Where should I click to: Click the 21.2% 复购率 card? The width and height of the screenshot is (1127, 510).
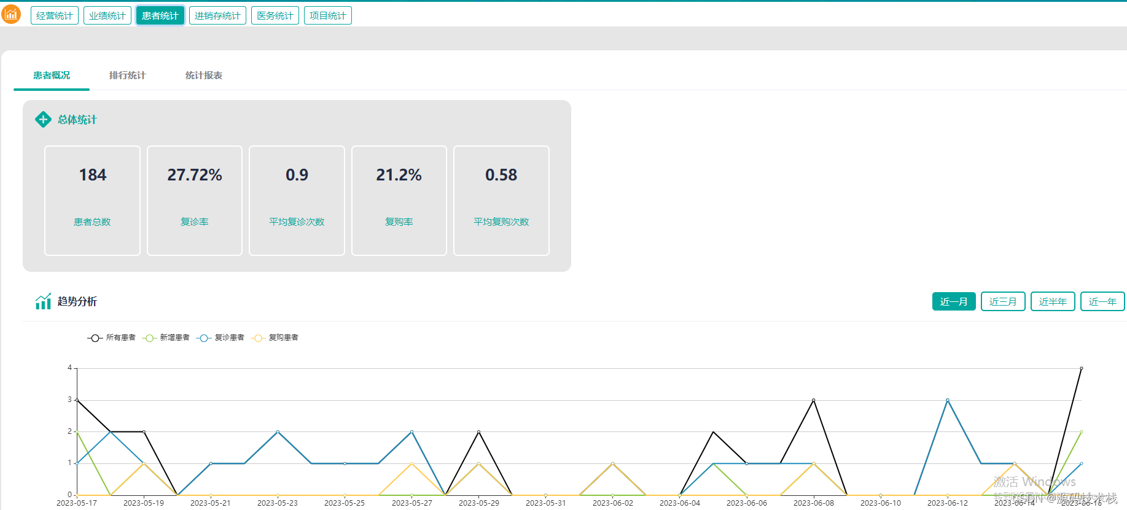coord(399,201)
